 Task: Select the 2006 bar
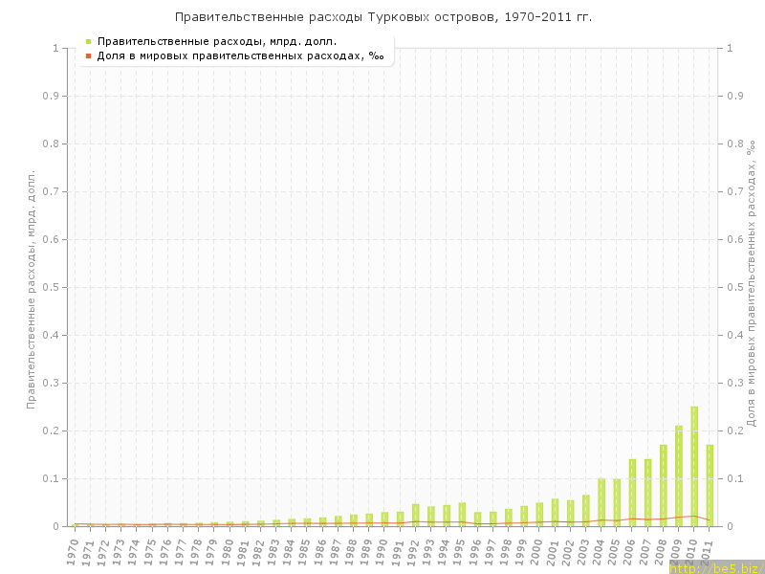click(632, 493)
